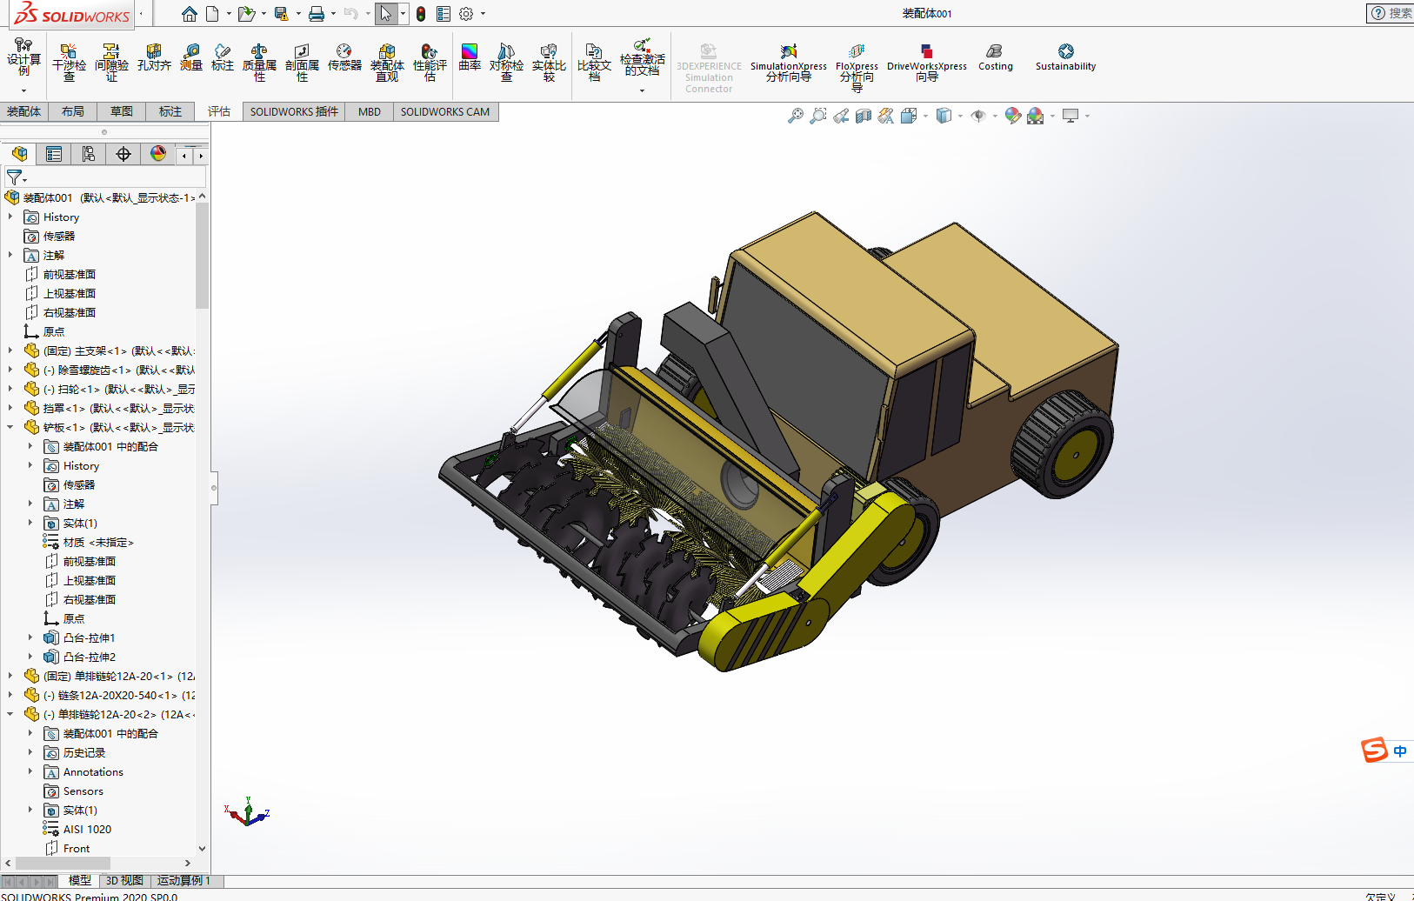Click the 搜索 search help box
Image resolution: width=1414 pixels, height=901 pixels.
(1391, 13)
